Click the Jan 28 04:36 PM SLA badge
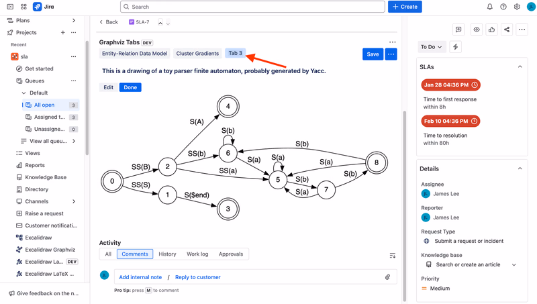The image size is (537, 304). [x=450, y=85]
